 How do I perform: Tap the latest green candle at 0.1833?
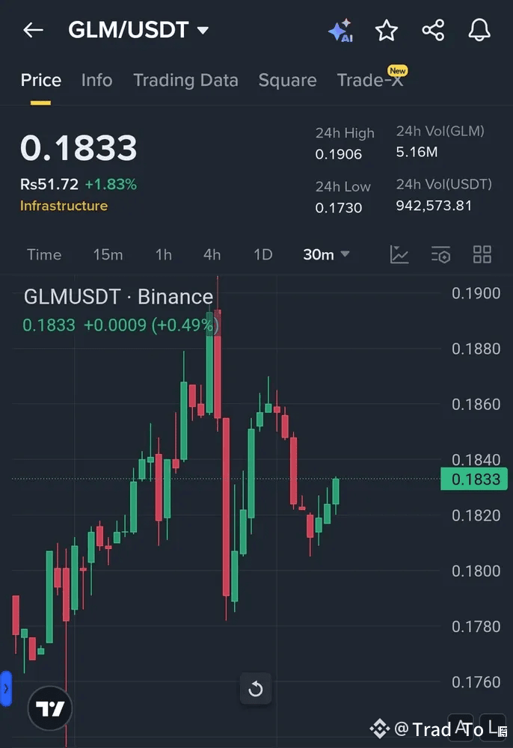point(336,492)
